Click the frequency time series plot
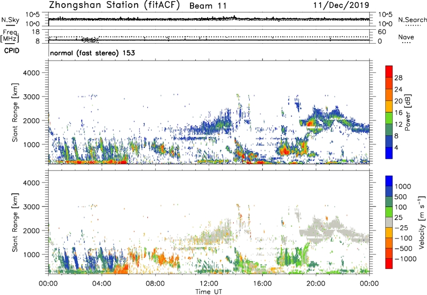Image resolution: width=427 pixels, height=295 pixels. coord(209,36)
